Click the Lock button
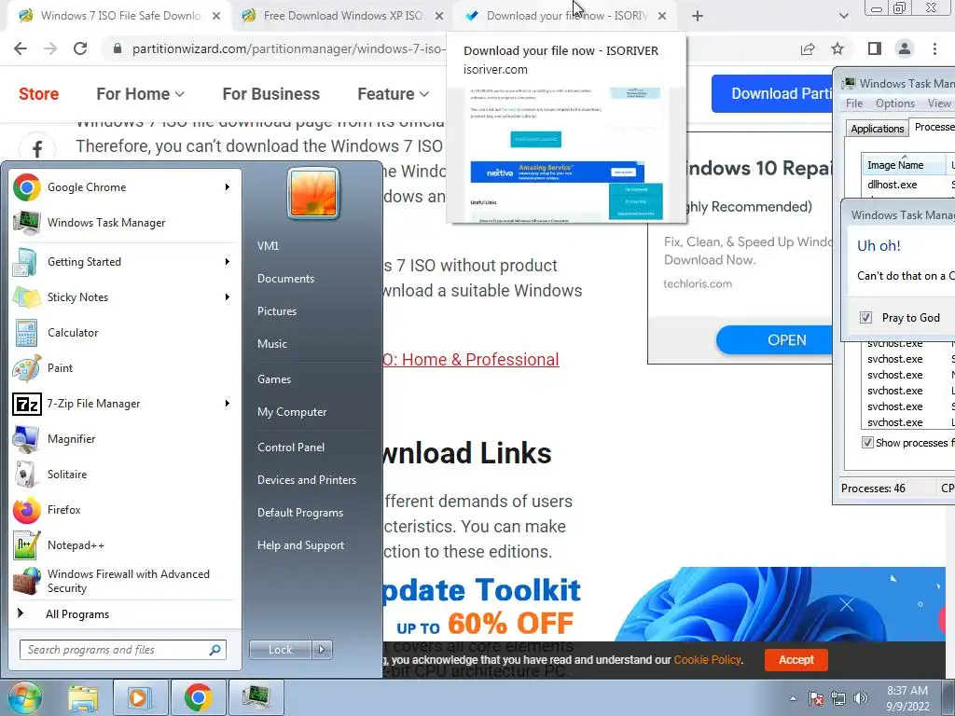Viewport: 955px width, 716px height. (x=280, y=650)
